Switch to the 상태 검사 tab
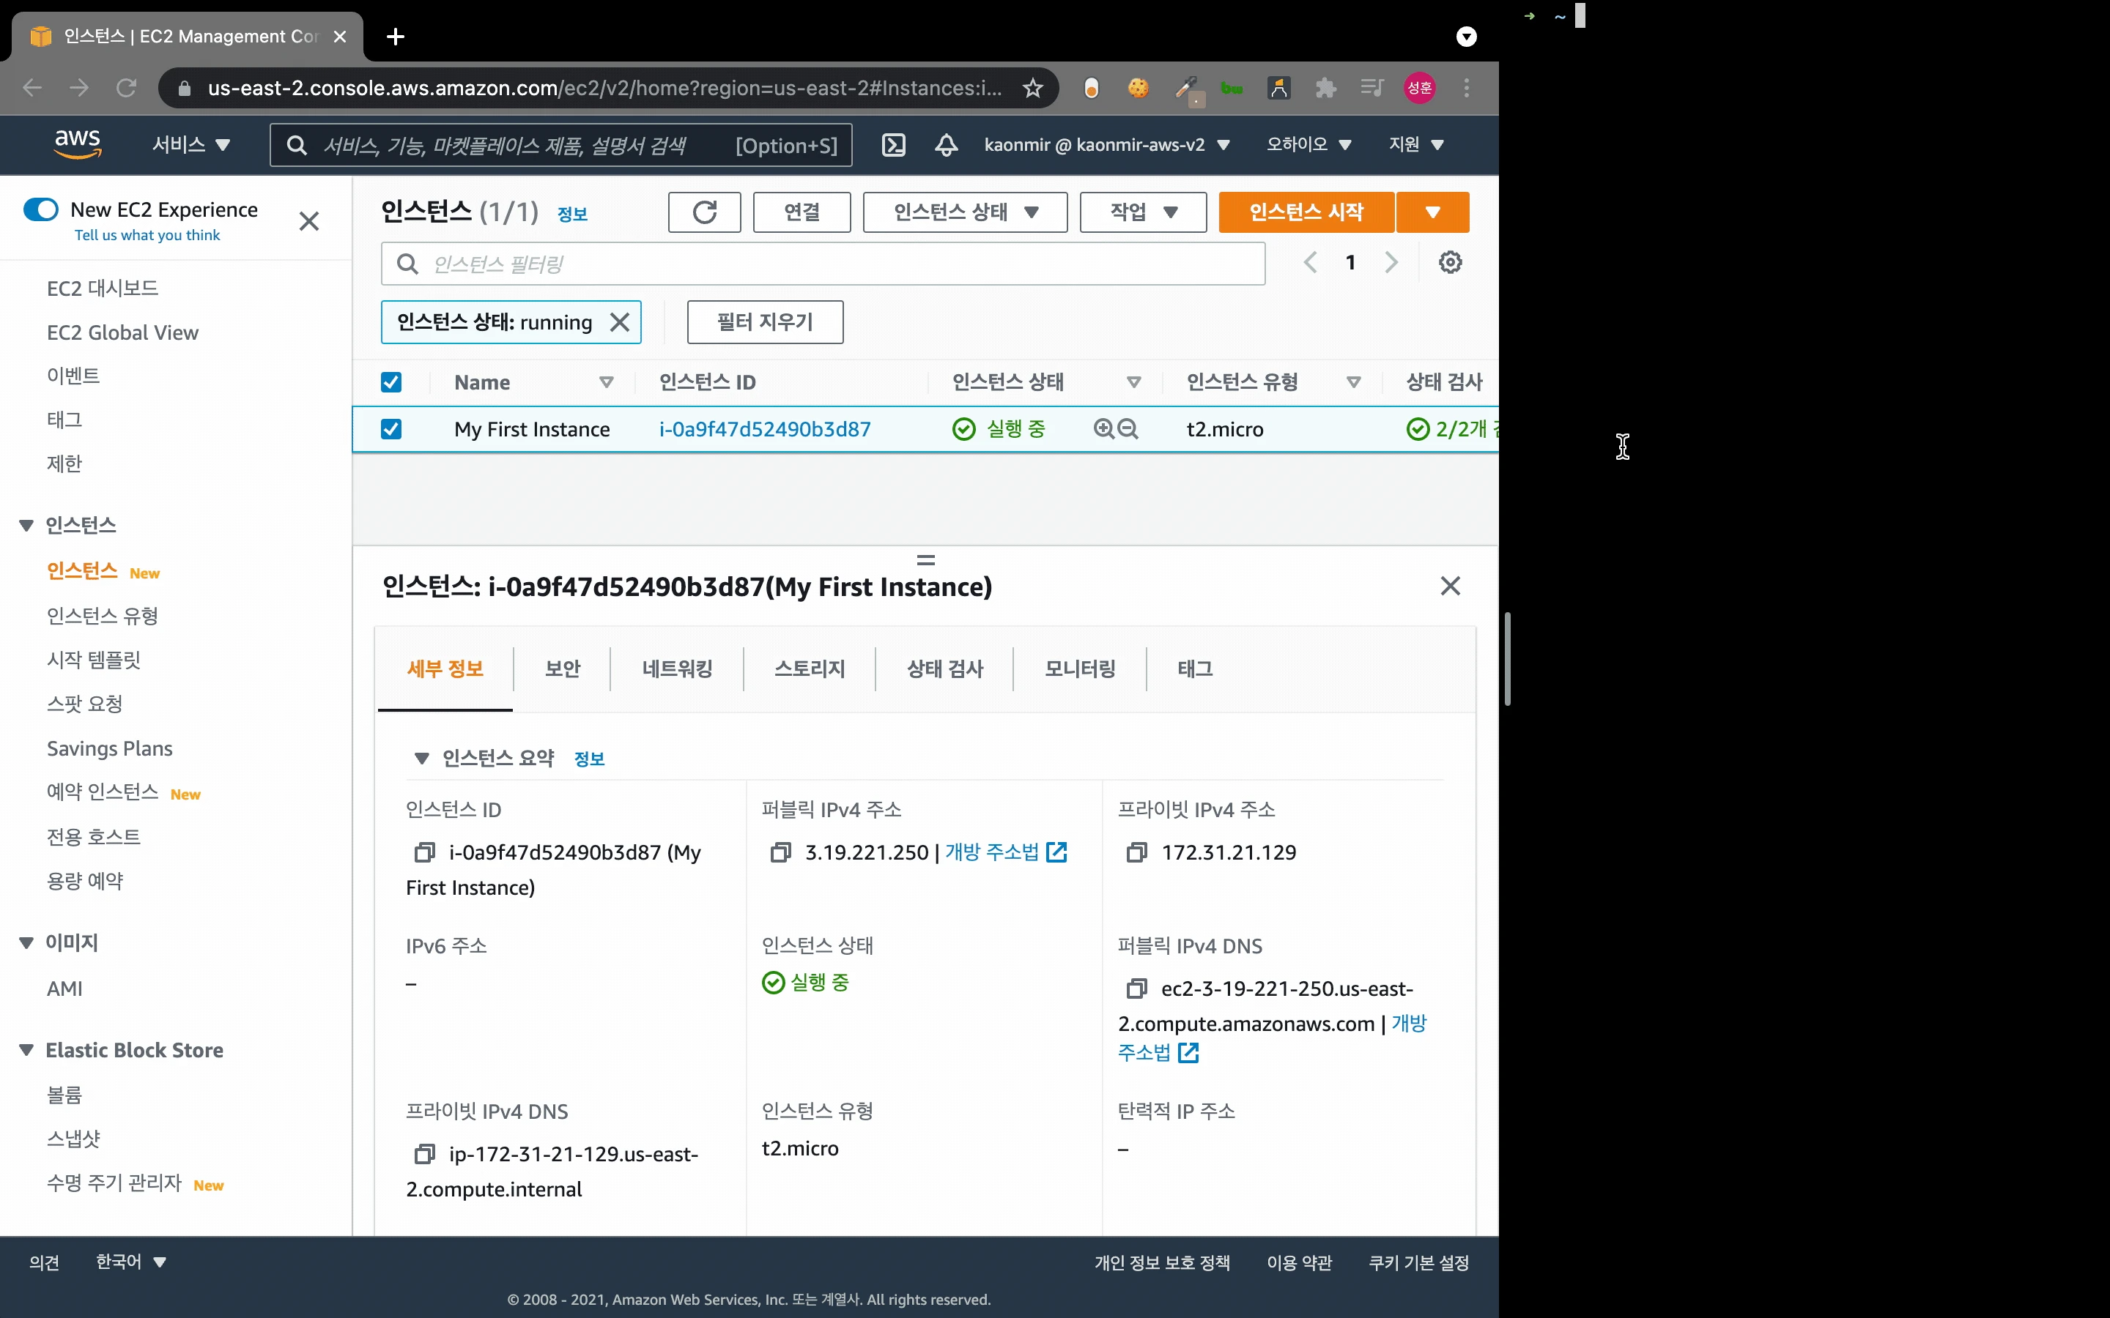The width and height of the screenshot is (2110, 1318). click(x=945, y=669)
